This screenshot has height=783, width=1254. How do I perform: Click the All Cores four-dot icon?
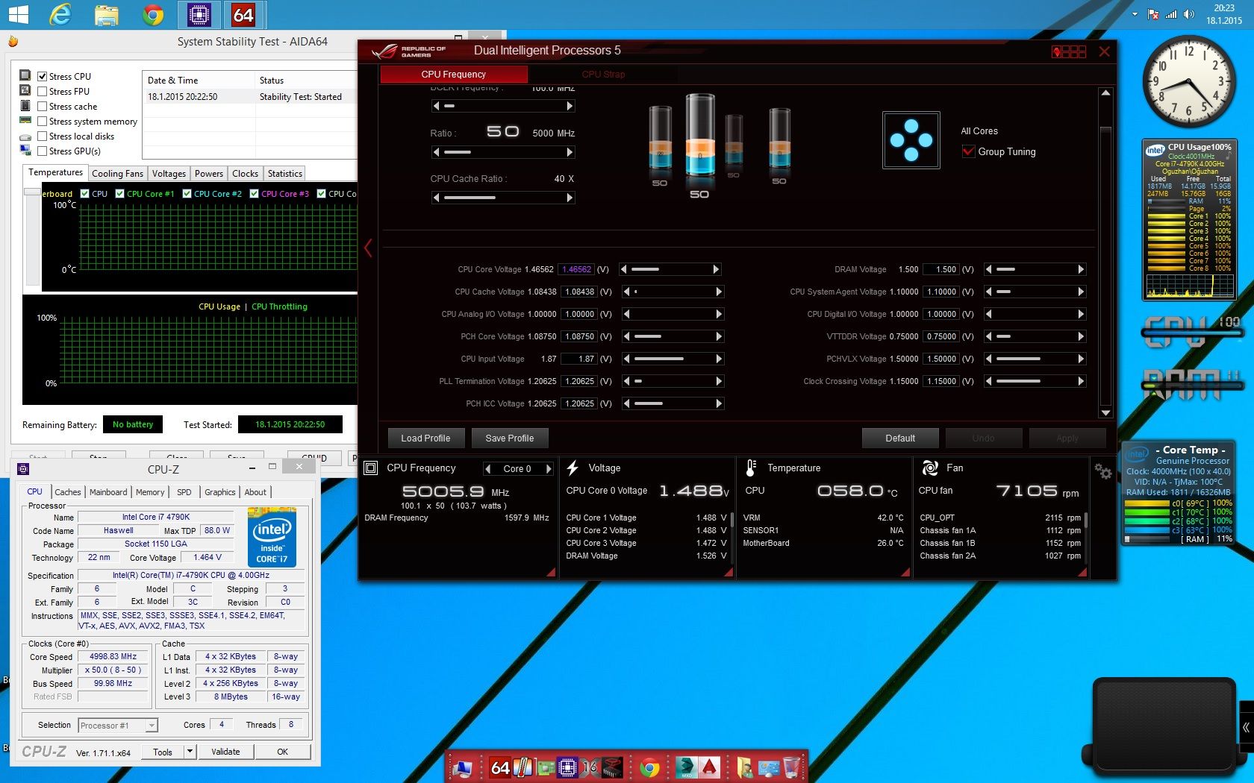click(911, 140)
